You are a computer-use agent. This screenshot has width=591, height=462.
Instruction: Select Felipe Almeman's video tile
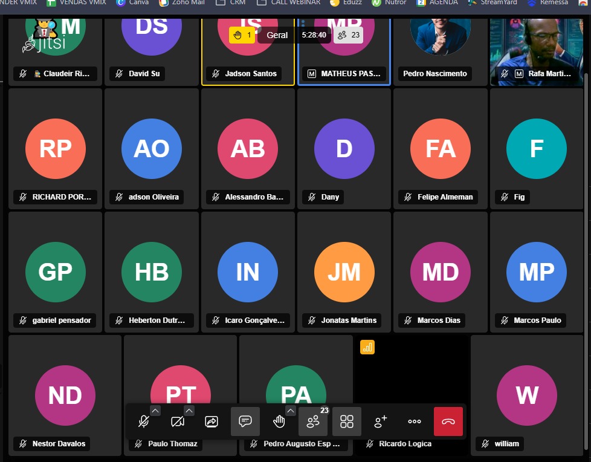point(441,148)
